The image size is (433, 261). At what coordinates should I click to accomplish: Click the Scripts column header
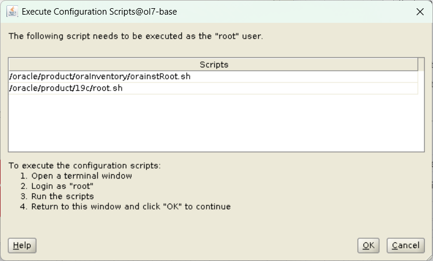[x=214, y=64]
